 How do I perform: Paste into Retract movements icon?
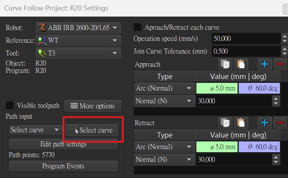(x=241, y=123)
